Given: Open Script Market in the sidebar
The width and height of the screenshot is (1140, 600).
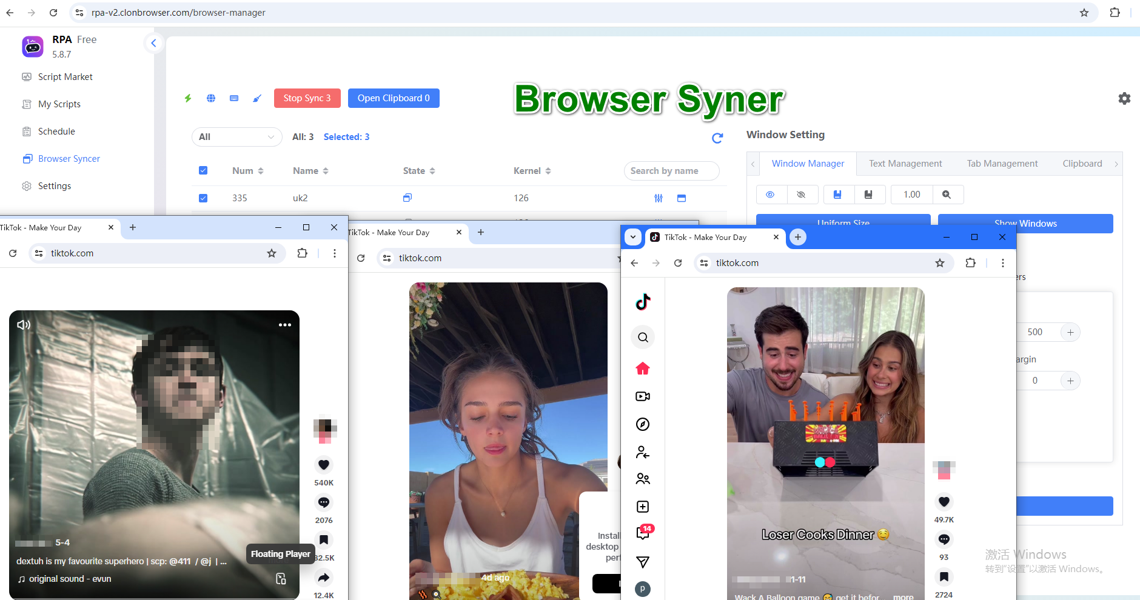Looking at the screenshot, I should [65, 77].
